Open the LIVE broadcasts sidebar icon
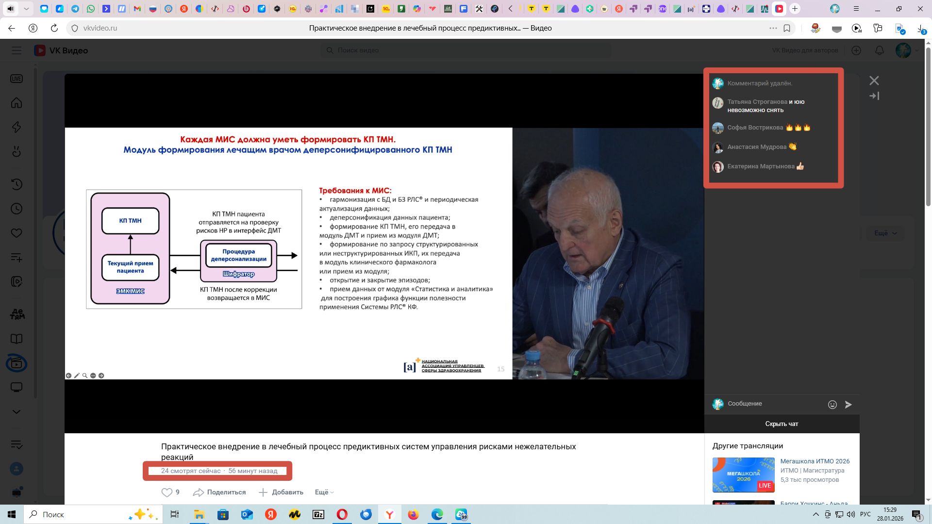 pos(17,79)
